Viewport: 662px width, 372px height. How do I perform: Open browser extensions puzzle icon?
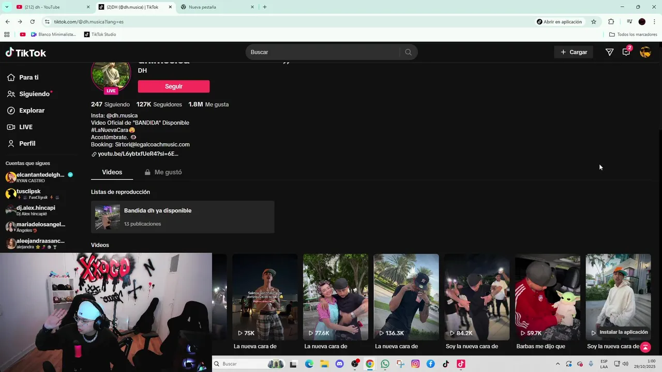coord(611,22)
